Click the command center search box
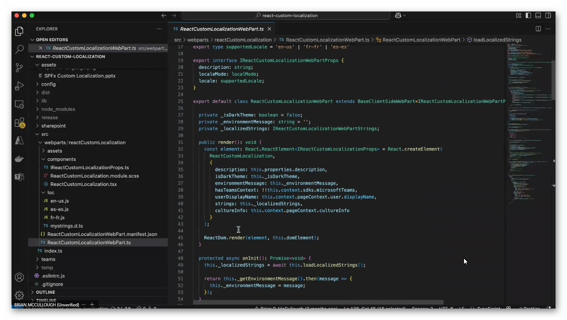 [286, 15]
